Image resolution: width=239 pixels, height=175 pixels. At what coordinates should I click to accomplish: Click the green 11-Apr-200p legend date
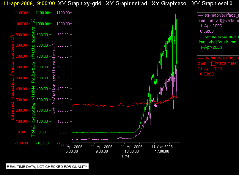click(210, 47)
